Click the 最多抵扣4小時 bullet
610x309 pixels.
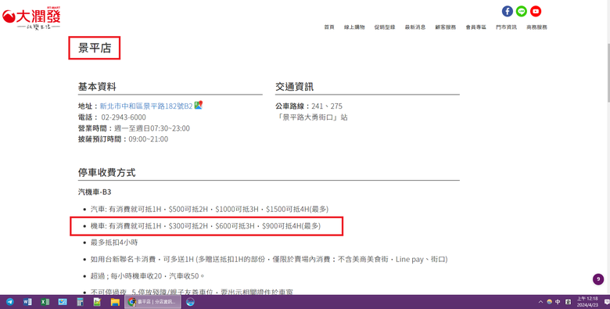[114, 243]
